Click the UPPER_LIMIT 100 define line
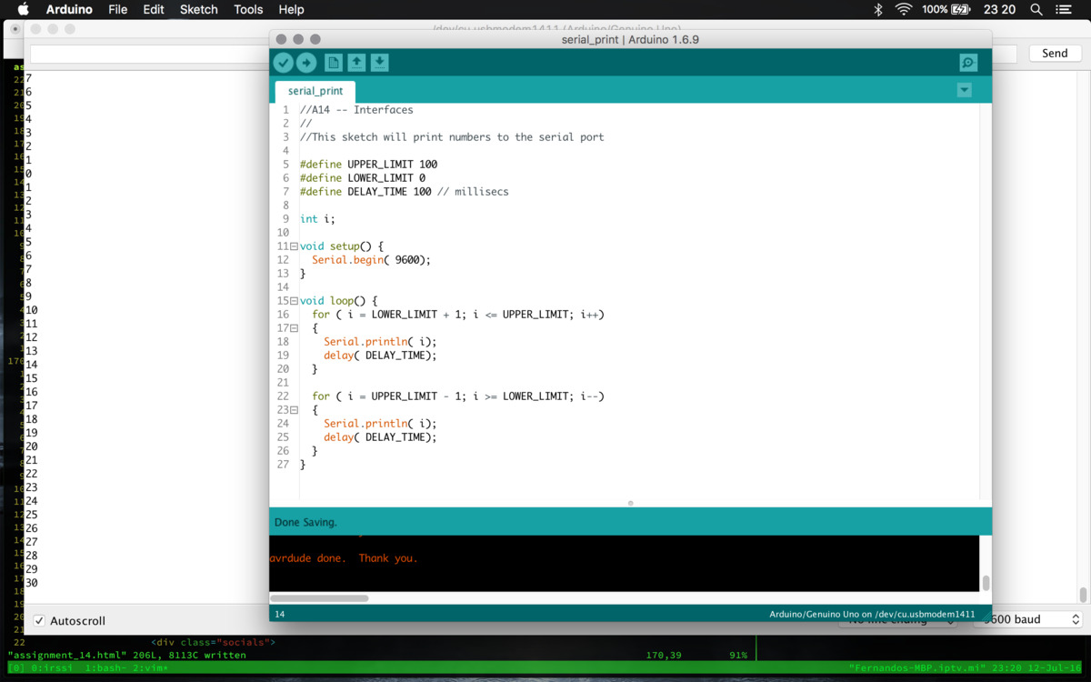The width and height of the screenshot is (1091, 682). [x=368, y=165]
